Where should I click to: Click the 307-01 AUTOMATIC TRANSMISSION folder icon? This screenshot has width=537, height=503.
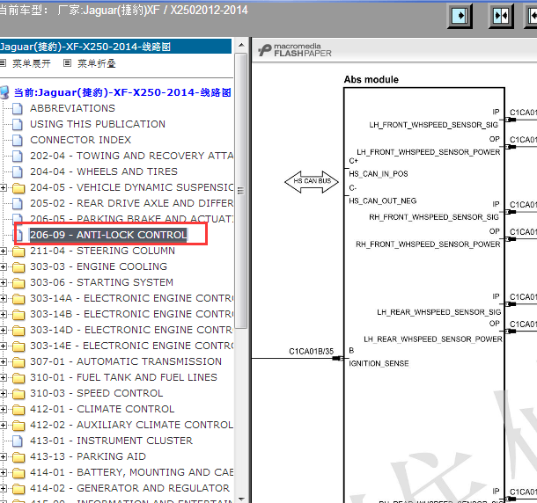pos(18,362)
